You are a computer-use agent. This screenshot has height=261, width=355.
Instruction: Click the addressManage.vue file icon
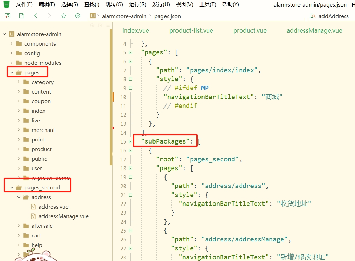tap(33, 216)
